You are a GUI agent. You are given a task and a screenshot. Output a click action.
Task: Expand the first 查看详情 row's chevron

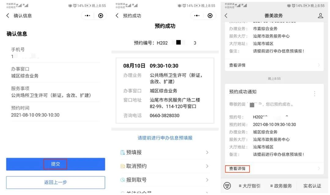319,65
